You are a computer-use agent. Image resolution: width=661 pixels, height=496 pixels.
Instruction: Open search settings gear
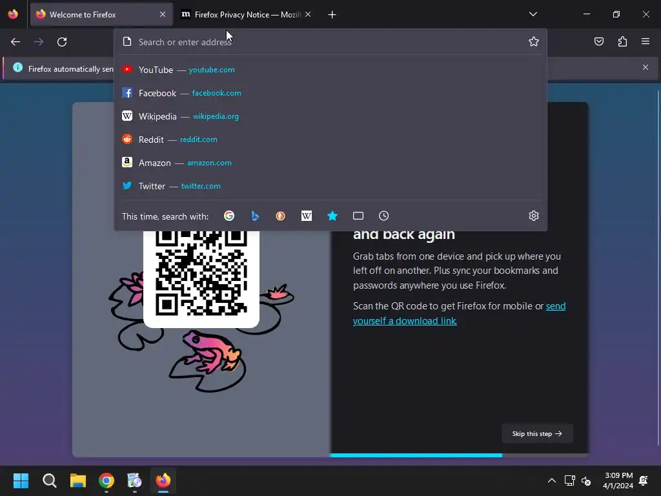pos(534,216)
